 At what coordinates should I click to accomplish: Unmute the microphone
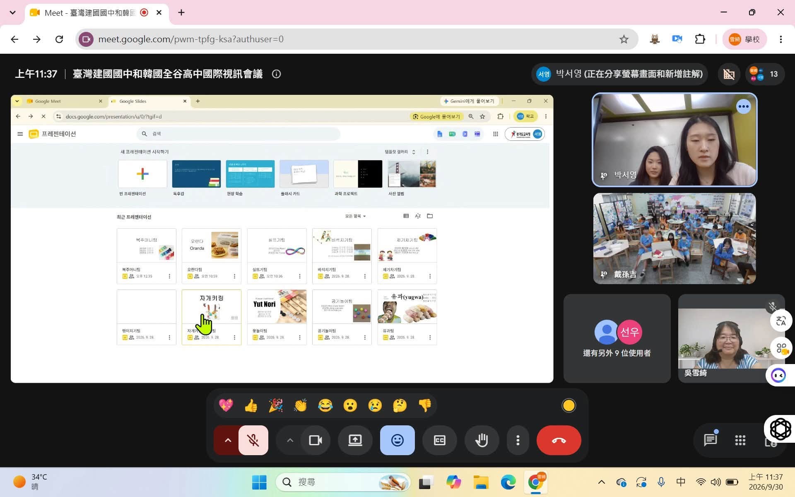(253, 440)
